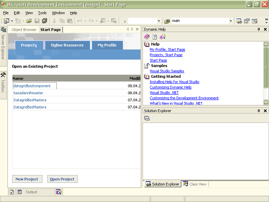Click the scroll tabs left arrow

(128, 29)
